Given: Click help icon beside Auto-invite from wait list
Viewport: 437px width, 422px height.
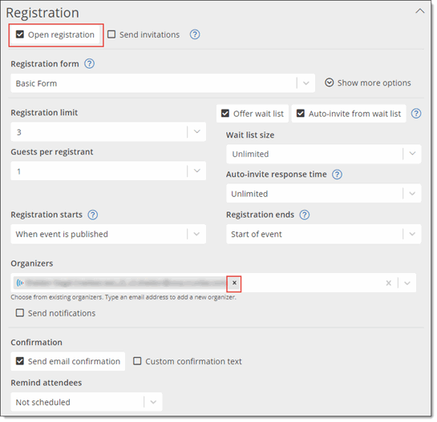Looking at the screenshot, I should pyautogui.click(x=416, y=114).
